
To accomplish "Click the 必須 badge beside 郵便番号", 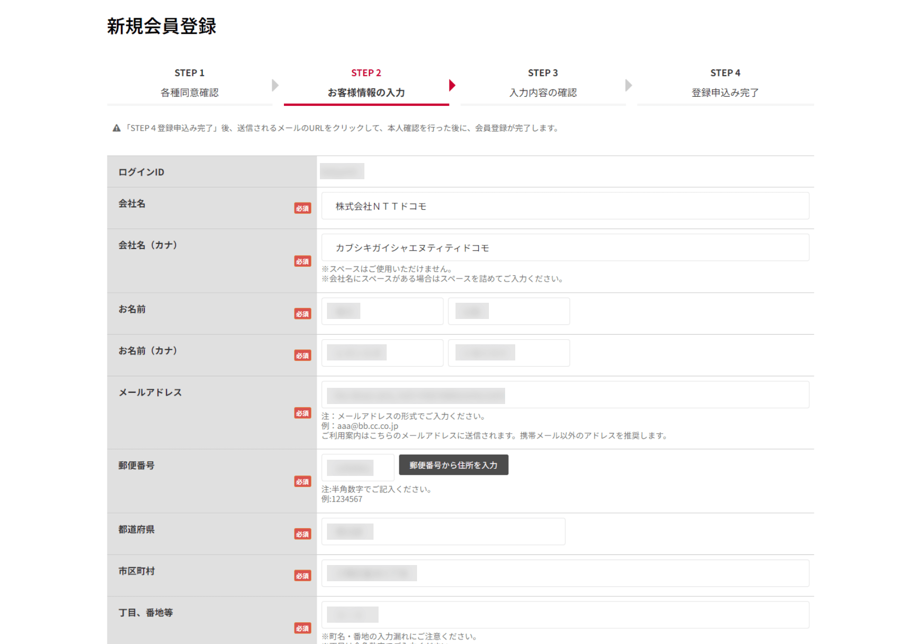I will pos(303,481).
